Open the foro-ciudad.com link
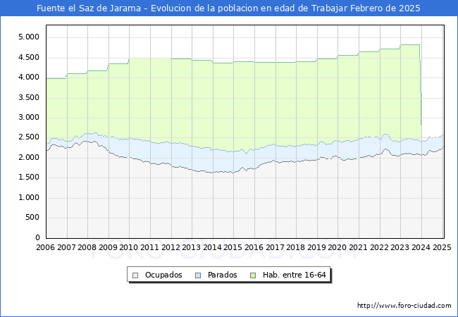Image resolution: width=458 pixels, height=317 pixels. point(404,306)
